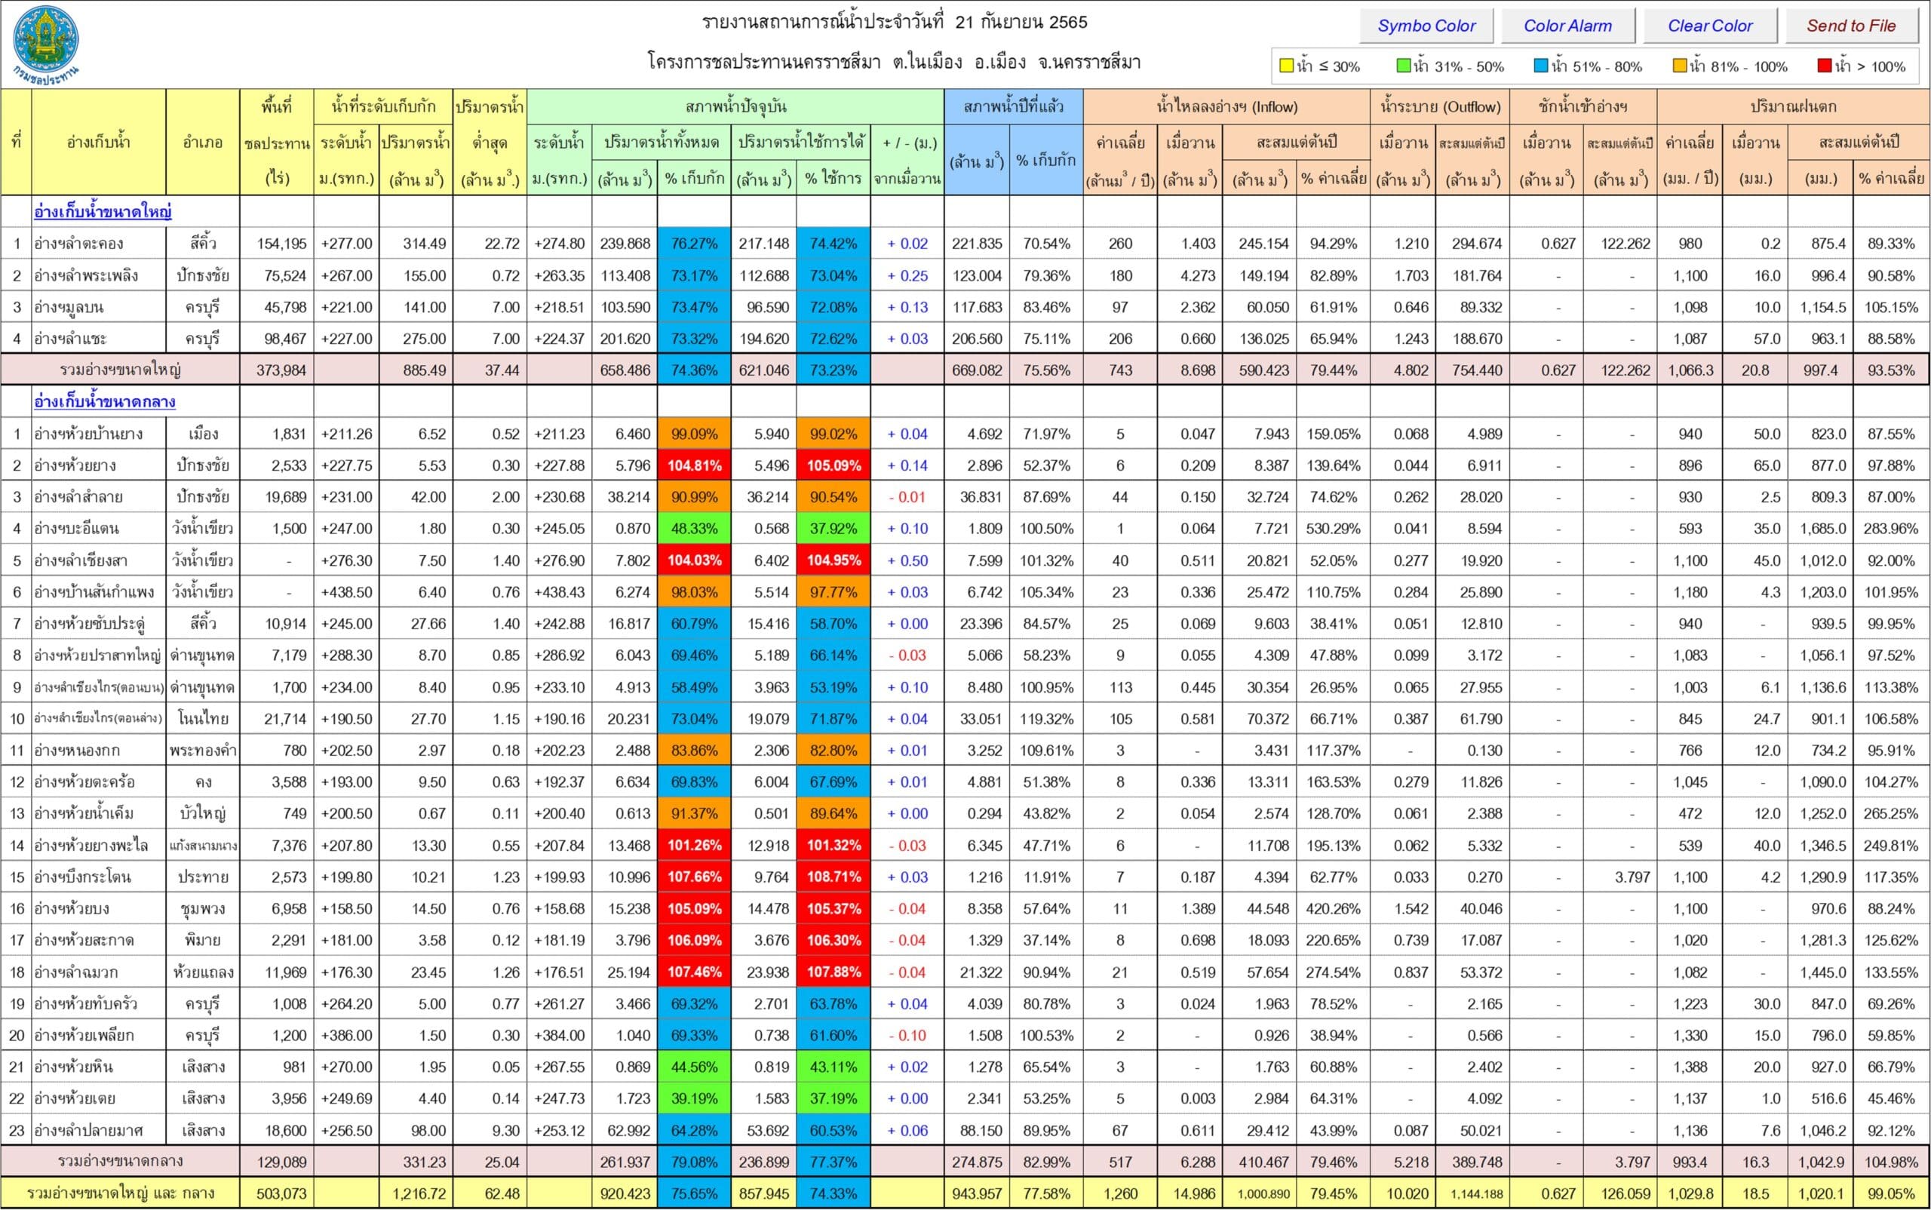This screenshot has height=1210, width=1931.
Task: Click the Symbo Color button
Action: point(1426,26)
